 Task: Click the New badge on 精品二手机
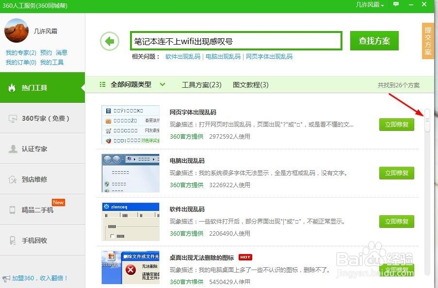point(58,202)
